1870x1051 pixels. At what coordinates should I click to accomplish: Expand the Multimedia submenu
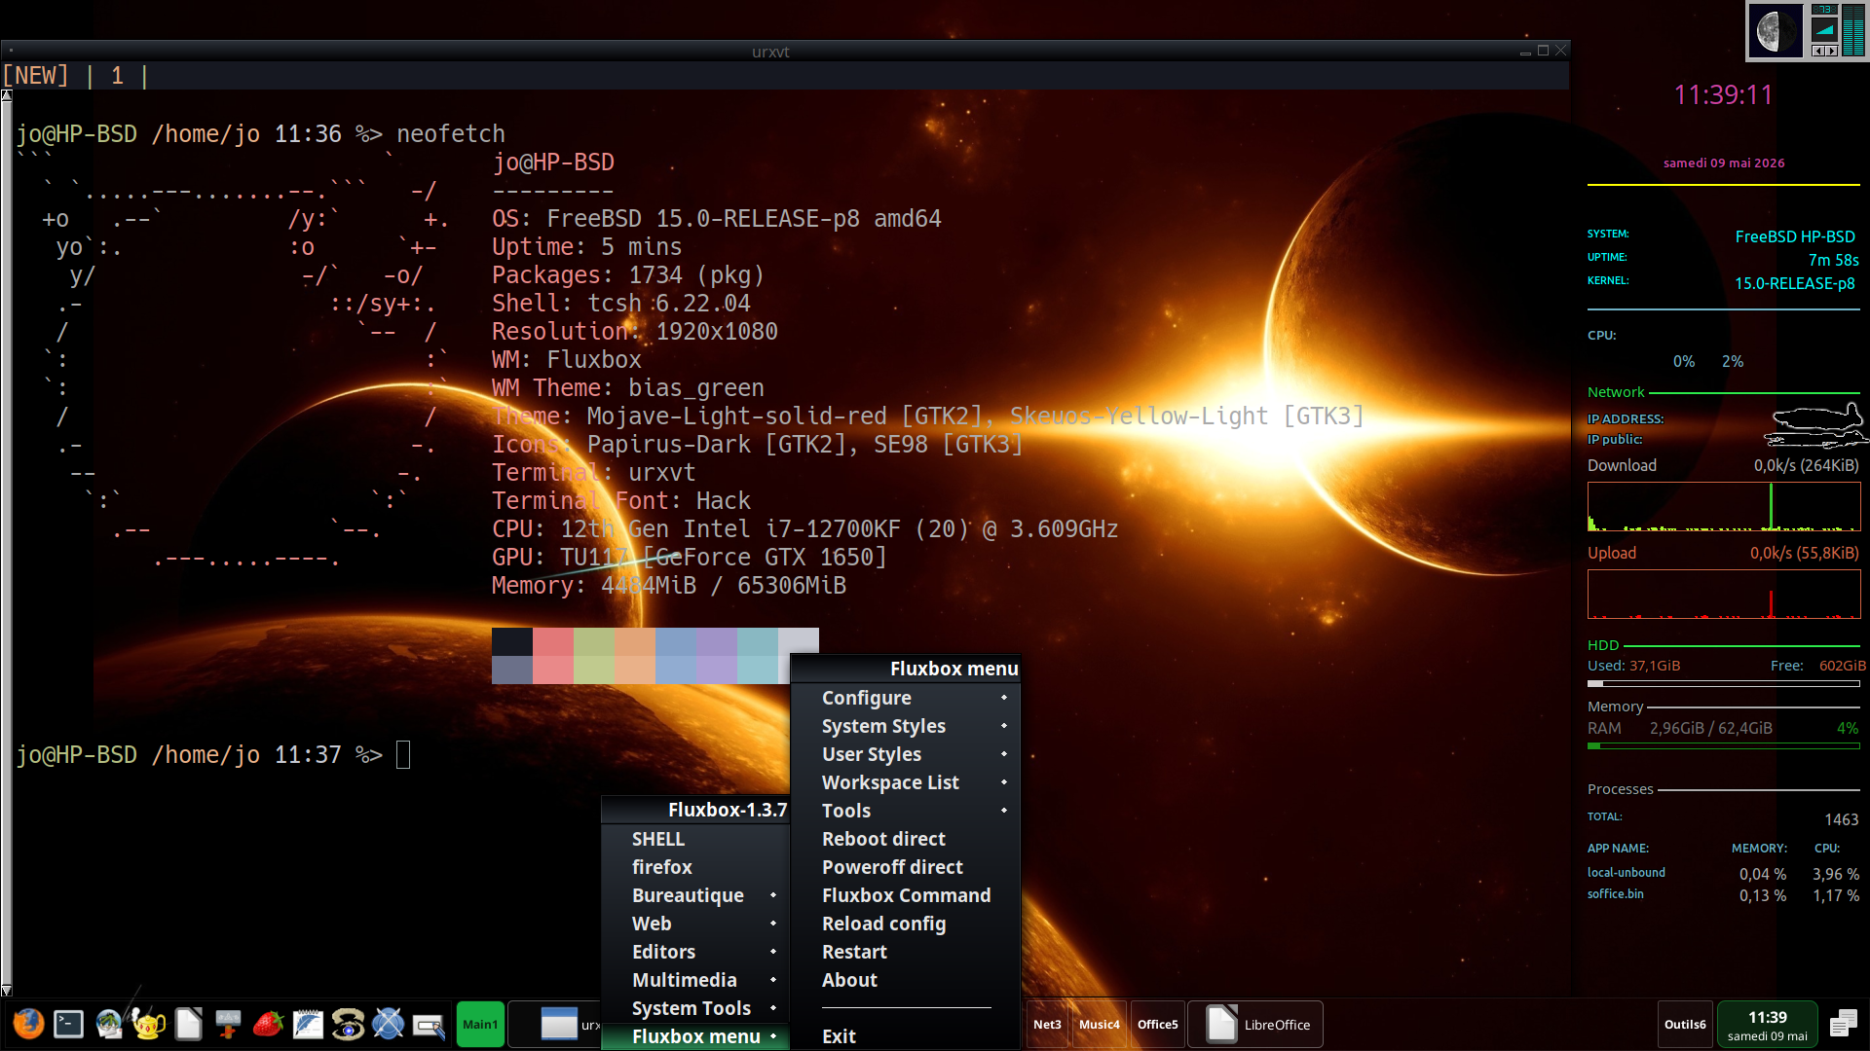(695, 980)
